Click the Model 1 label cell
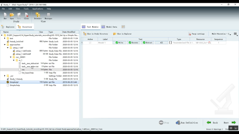 (x=105, y=43)
